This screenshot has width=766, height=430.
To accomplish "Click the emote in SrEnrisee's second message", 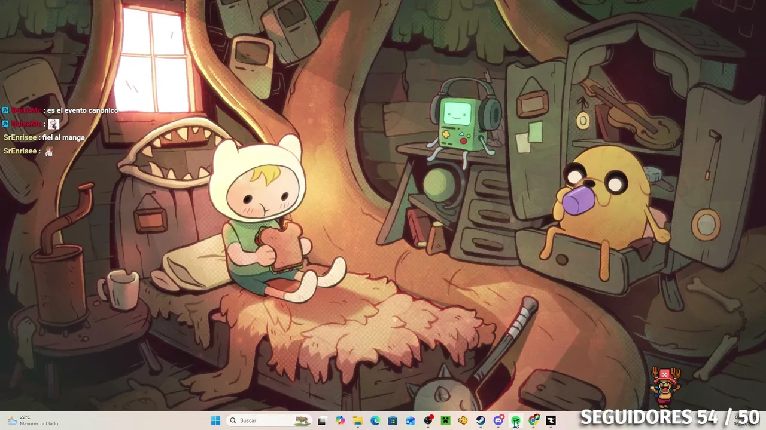I will pos(49,152).
